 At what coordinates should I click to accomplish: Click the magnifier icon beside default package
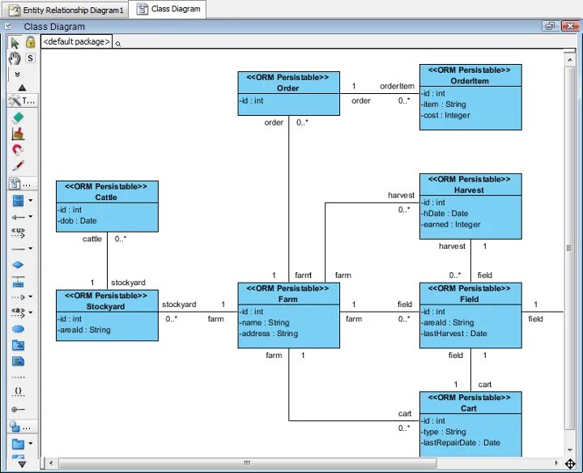point(118,44)
